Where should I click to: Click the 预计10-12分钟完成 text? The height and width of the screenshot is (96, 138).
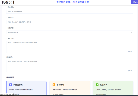(x=58, y=94)
